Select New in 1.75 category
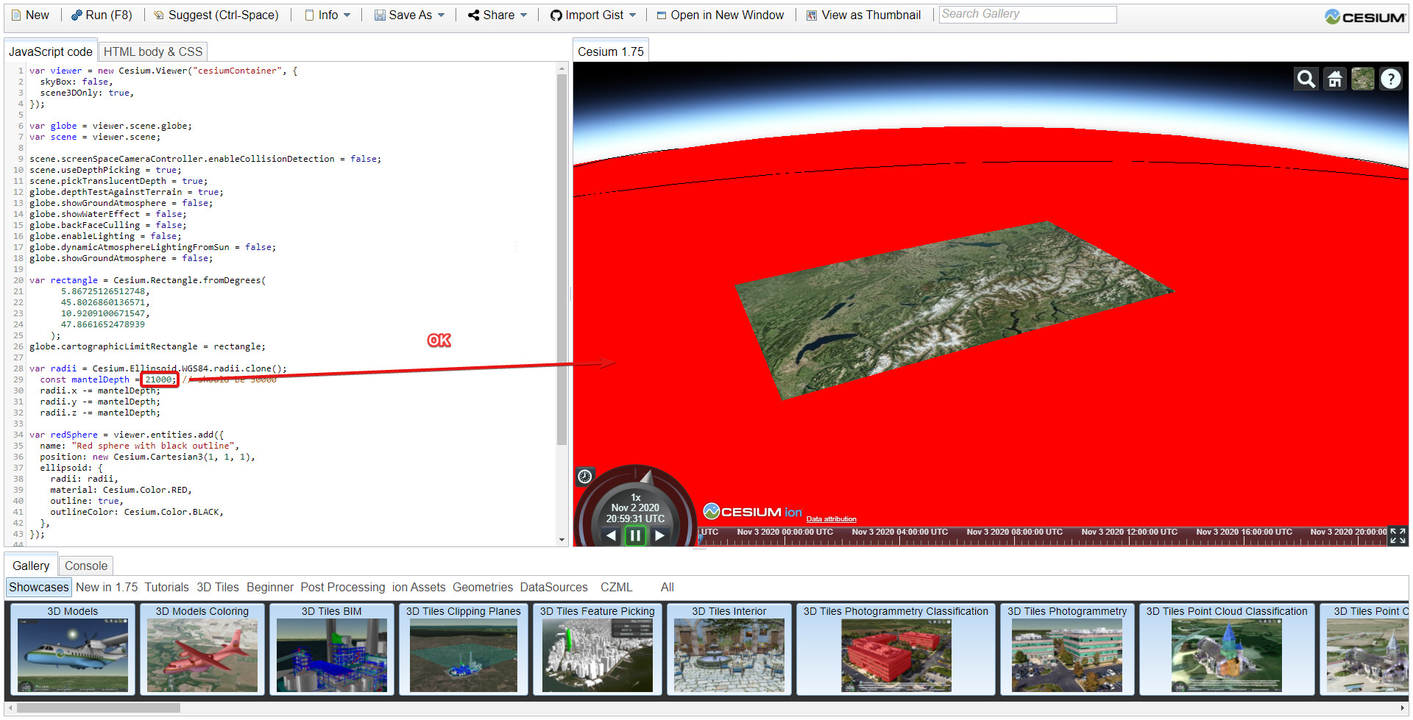 pos(107,587)
